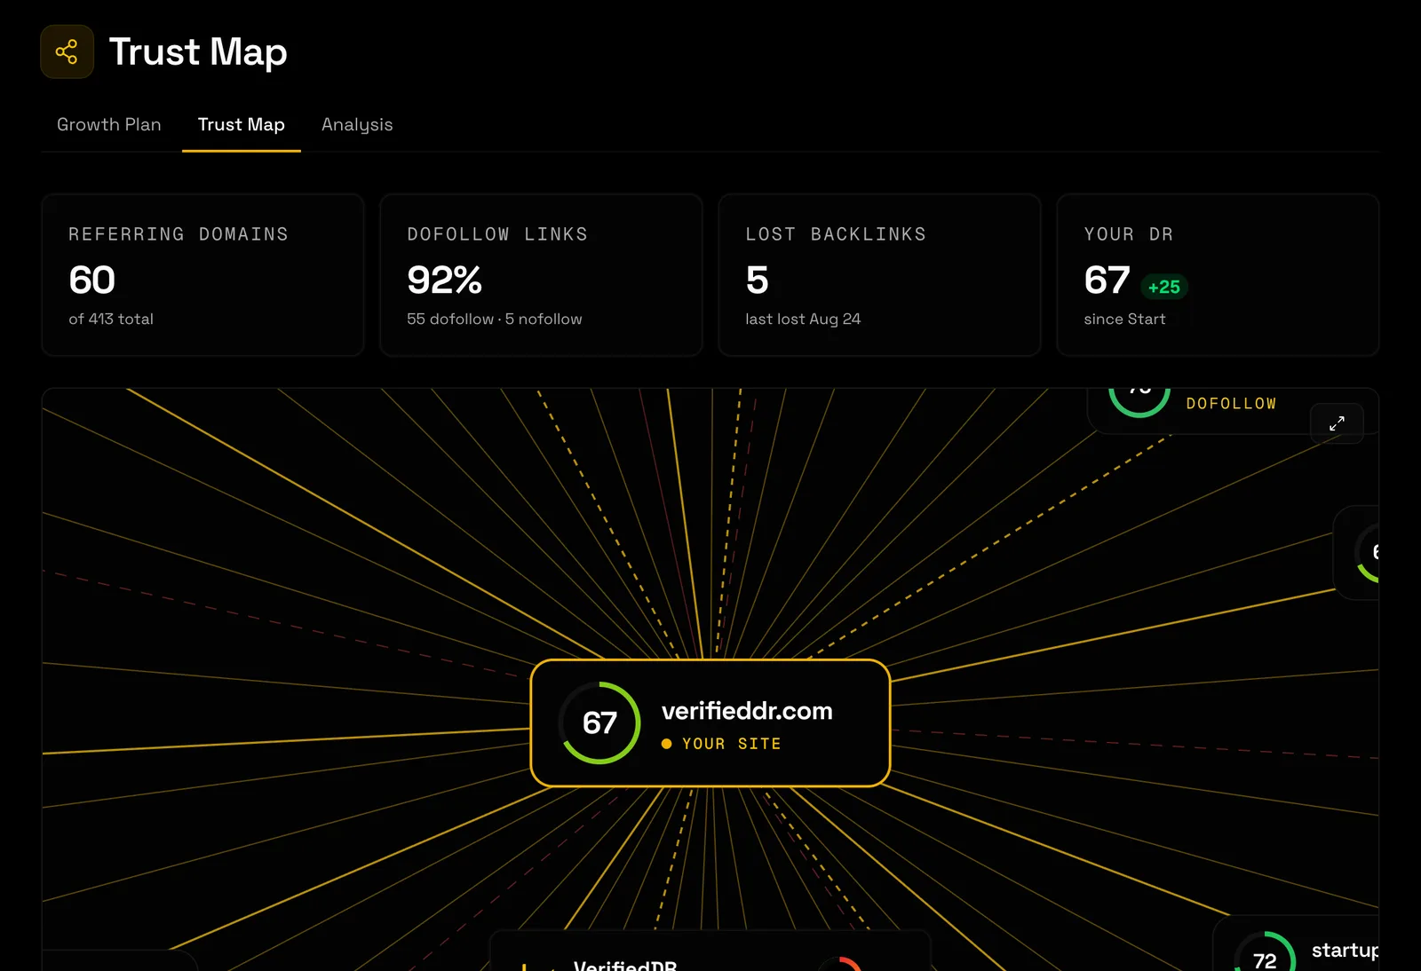1421x971 pixels.
Task: Click the 'since Start' text
Action: (x=1124, y=319)
